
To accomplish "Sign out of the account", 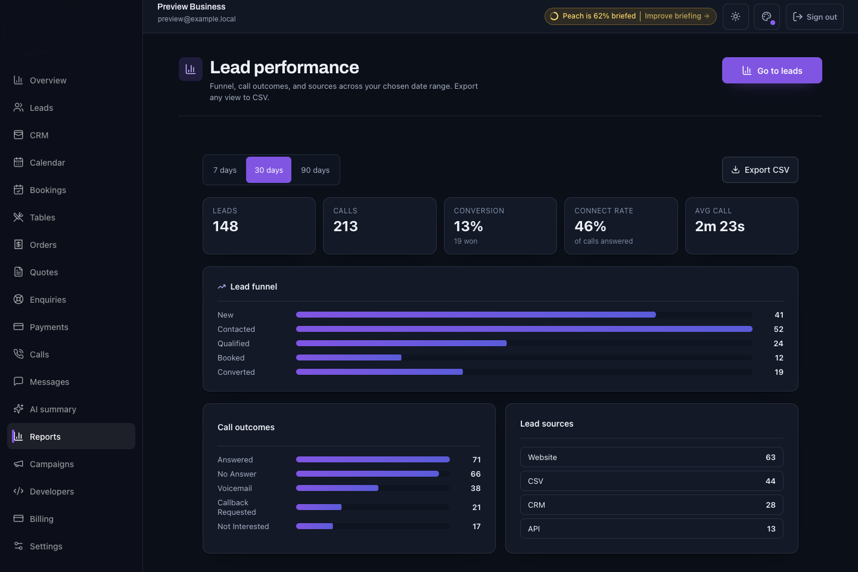I will point(815,17).
